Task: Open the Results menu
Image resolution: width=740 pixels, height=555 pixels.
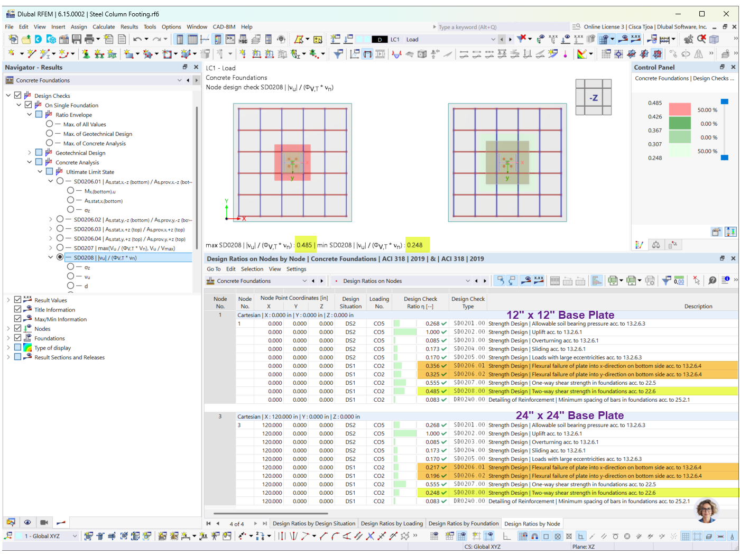Action: click(129, 27)
